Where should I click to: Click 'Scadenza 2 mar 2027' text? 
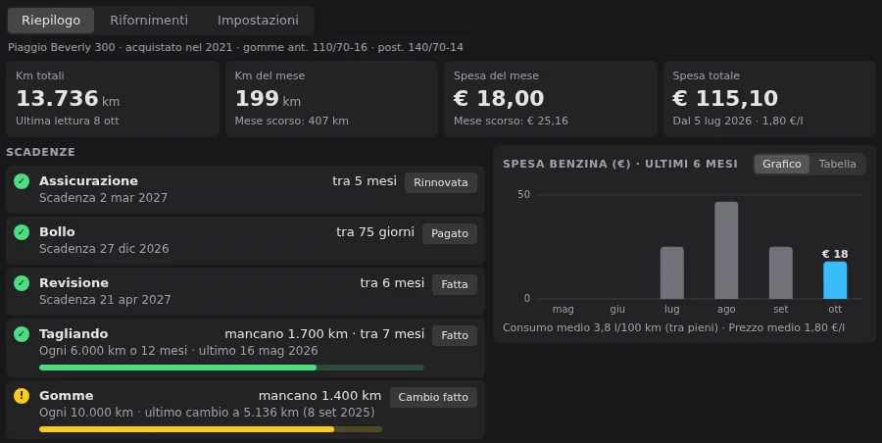[x=104, y=198]
